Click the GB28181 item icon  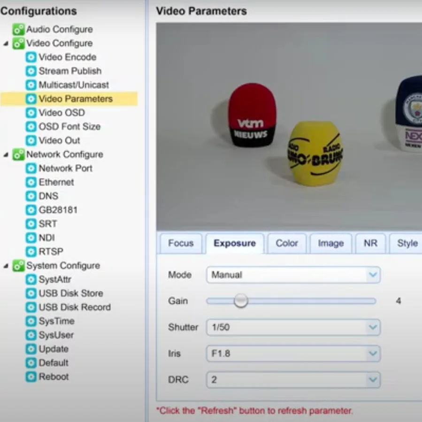click(x=31, y=210)
